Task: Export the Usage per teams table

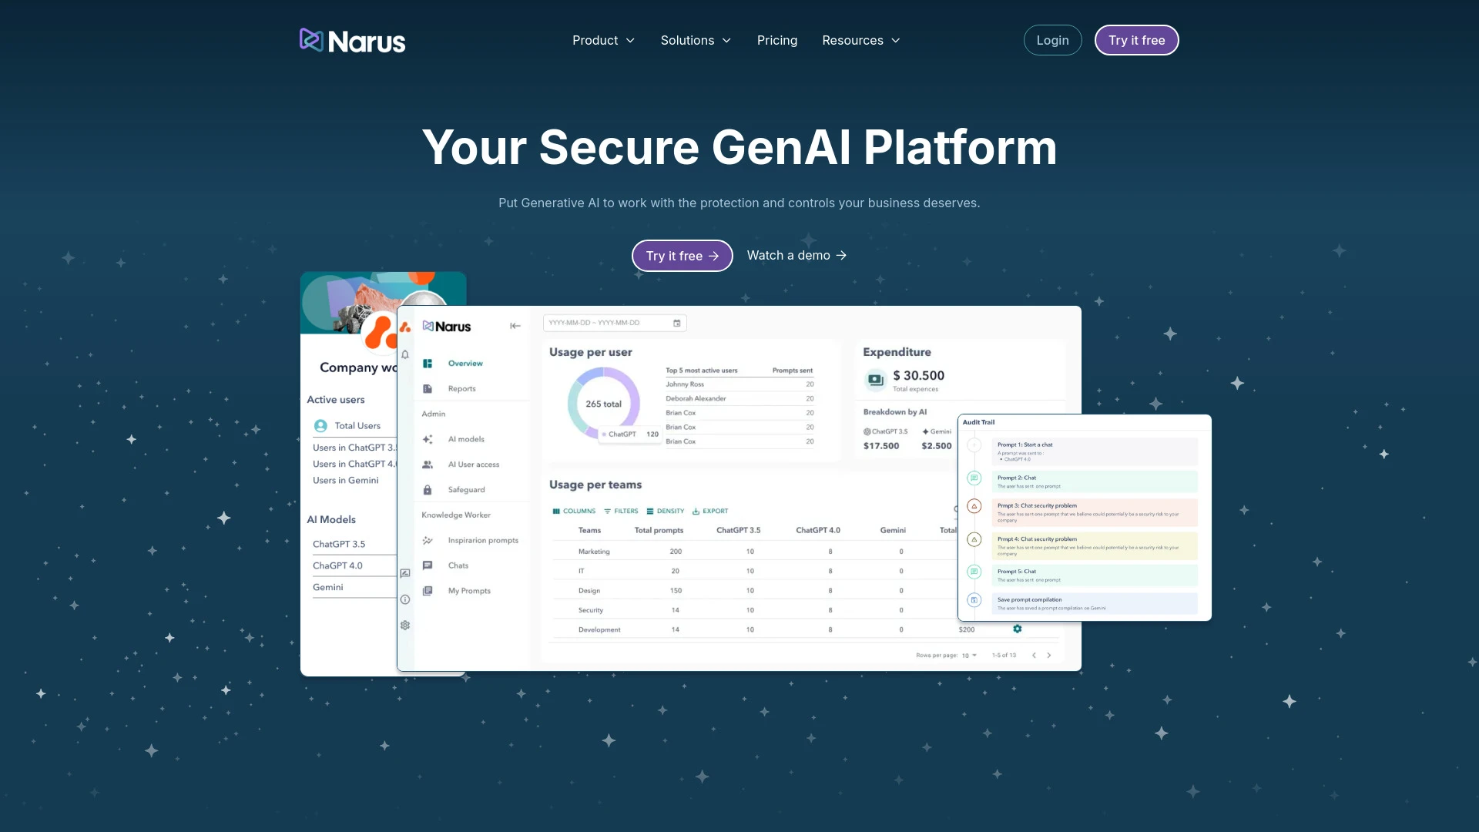Action: (x=710, y=511)
